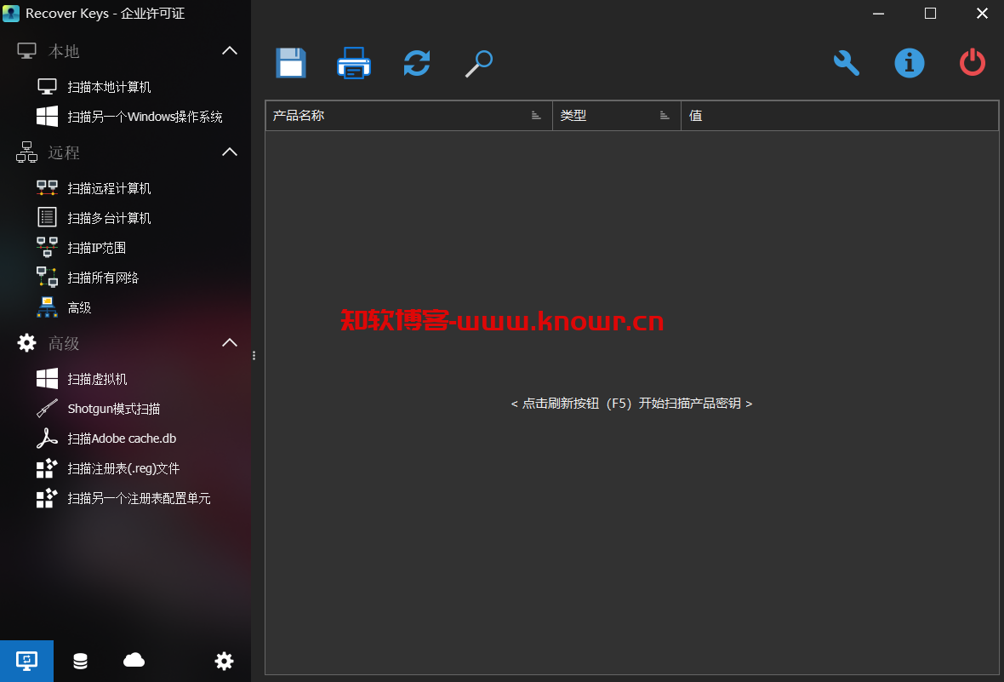Viewport: 1004px width, 682px height.
Task: Click the Recover Keys title bar icon
Action: click(x=11, y=14)
